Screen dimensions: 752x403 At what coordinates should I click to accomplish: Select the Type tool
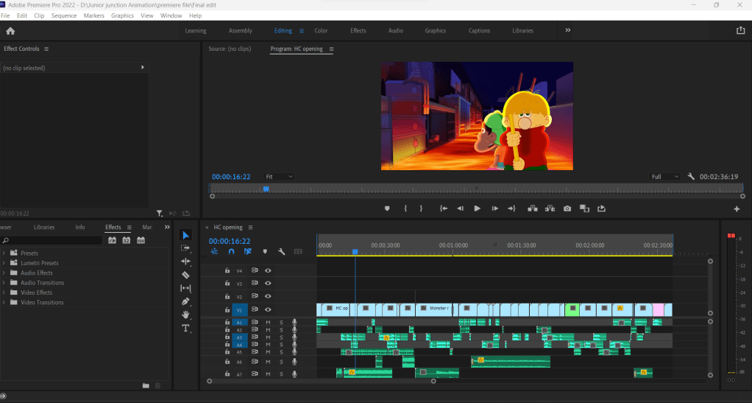tap(185, 328)
